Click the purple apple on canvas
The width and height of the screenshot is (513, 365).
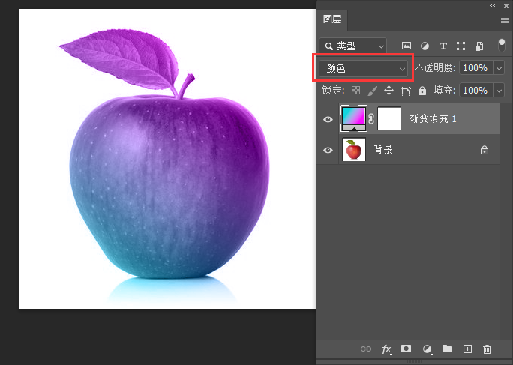[x=169, y=187]
